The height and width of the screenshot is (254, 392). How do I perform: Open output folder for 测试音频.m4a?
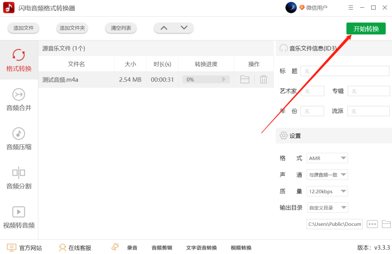pyautogui.click(x=245, y=79)
